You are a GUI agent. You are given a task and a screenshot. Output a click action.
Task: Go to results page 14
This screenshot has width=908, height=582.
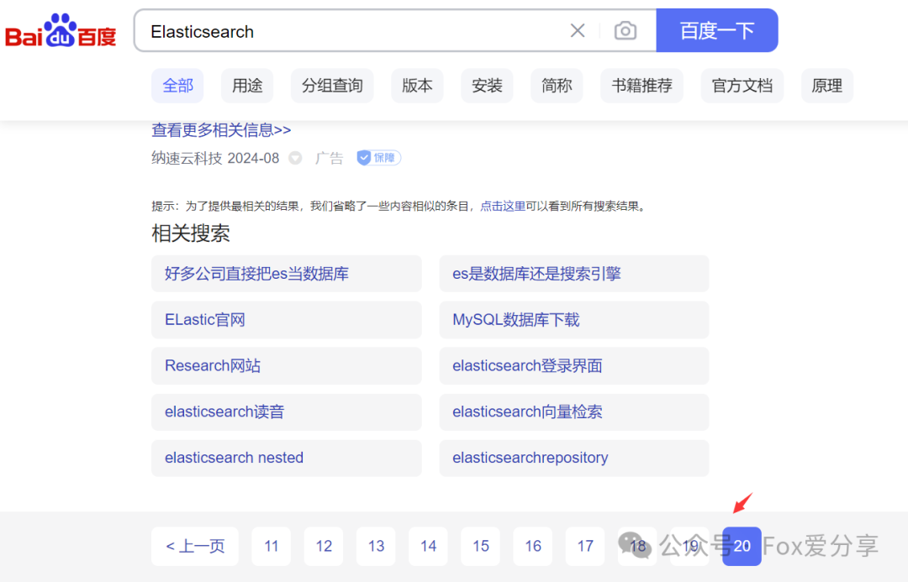click(x=429, y=546)
